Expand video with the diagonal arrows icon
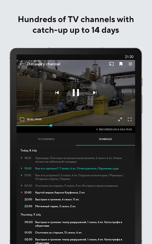Screen dimensions: 152x244 point(120,119)
